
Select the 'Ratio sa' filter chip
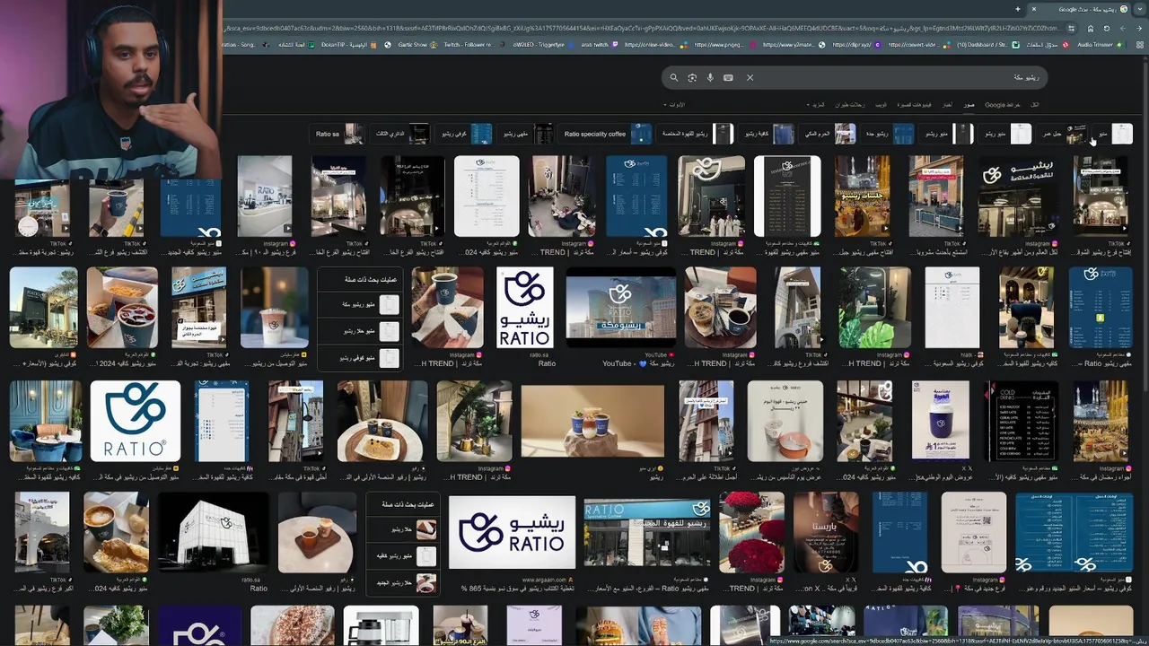pyautogui.click(x=338, y=134)
